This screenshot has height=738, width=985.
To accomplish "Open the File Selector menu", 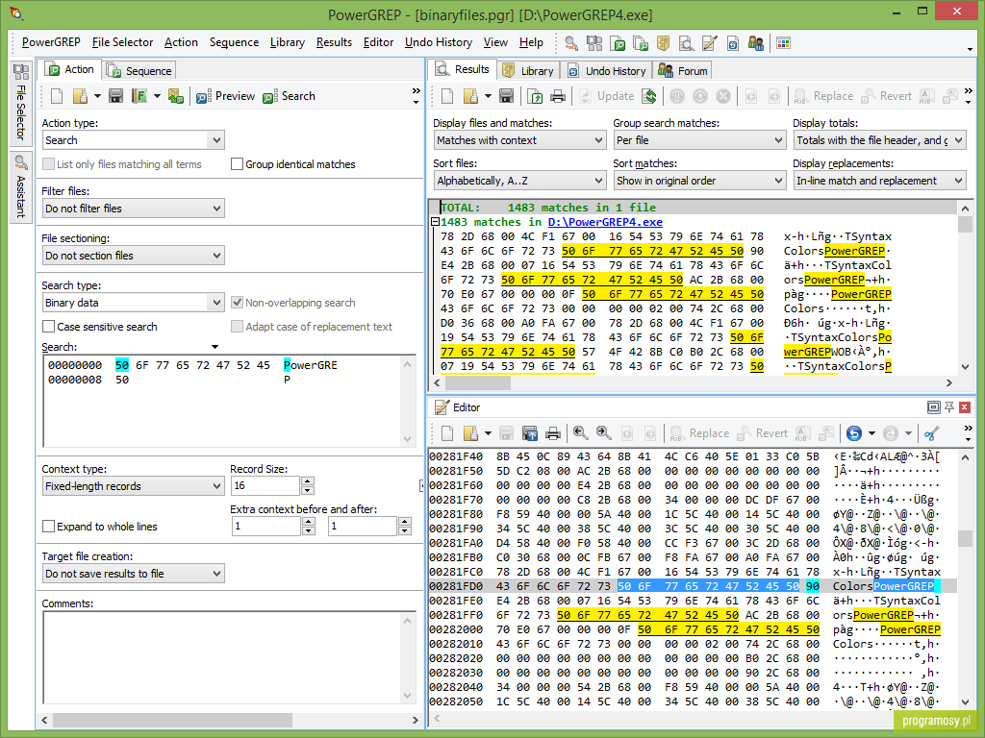I will pyautogui.click(x=122, y=42).
